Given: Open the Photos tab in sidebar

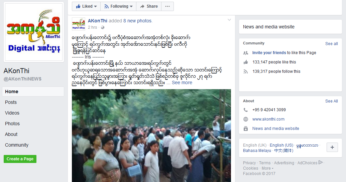Looking at the screenshot, I should [12, 124].
